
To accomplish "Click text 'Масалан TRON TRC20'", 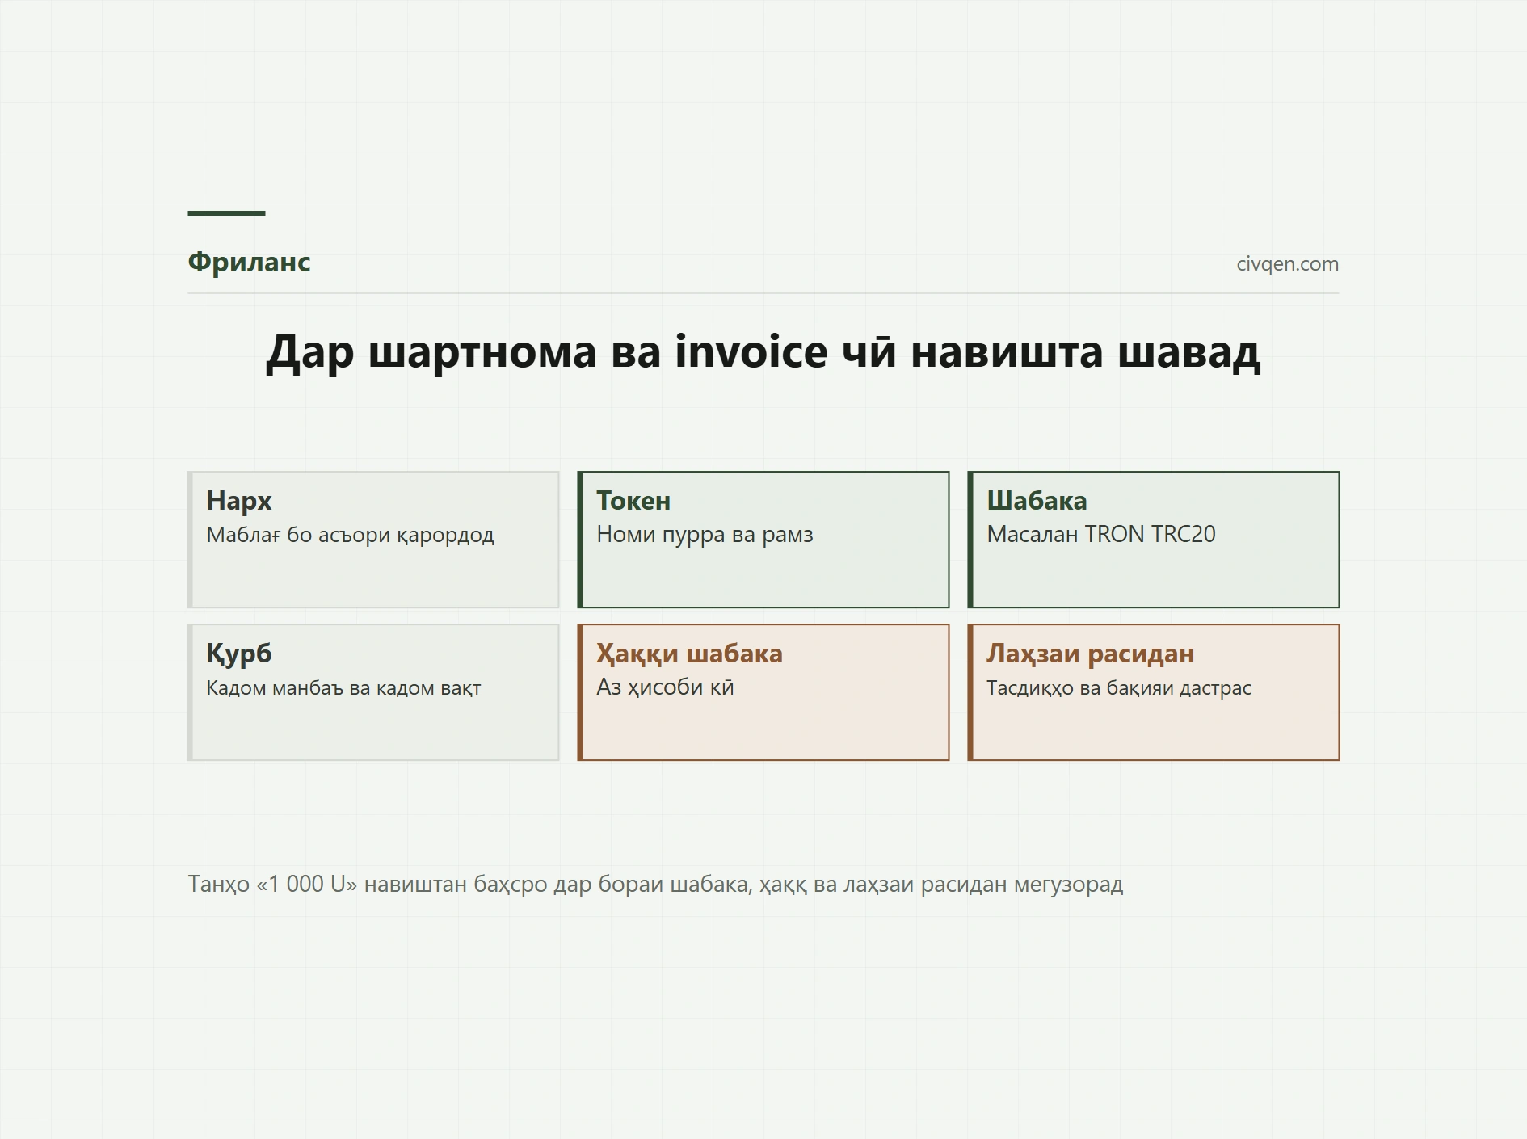I will click(x=1100, y=534).
